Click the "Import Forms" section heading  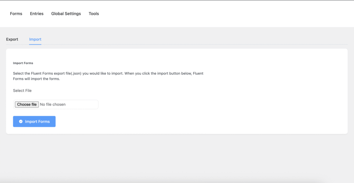coord(23,63)
